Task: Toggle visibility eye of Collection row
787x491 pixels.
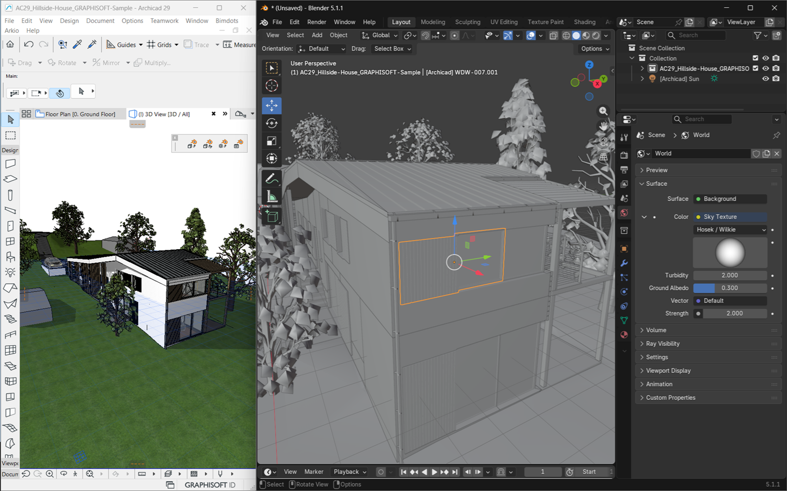Action: click(765, 58)
